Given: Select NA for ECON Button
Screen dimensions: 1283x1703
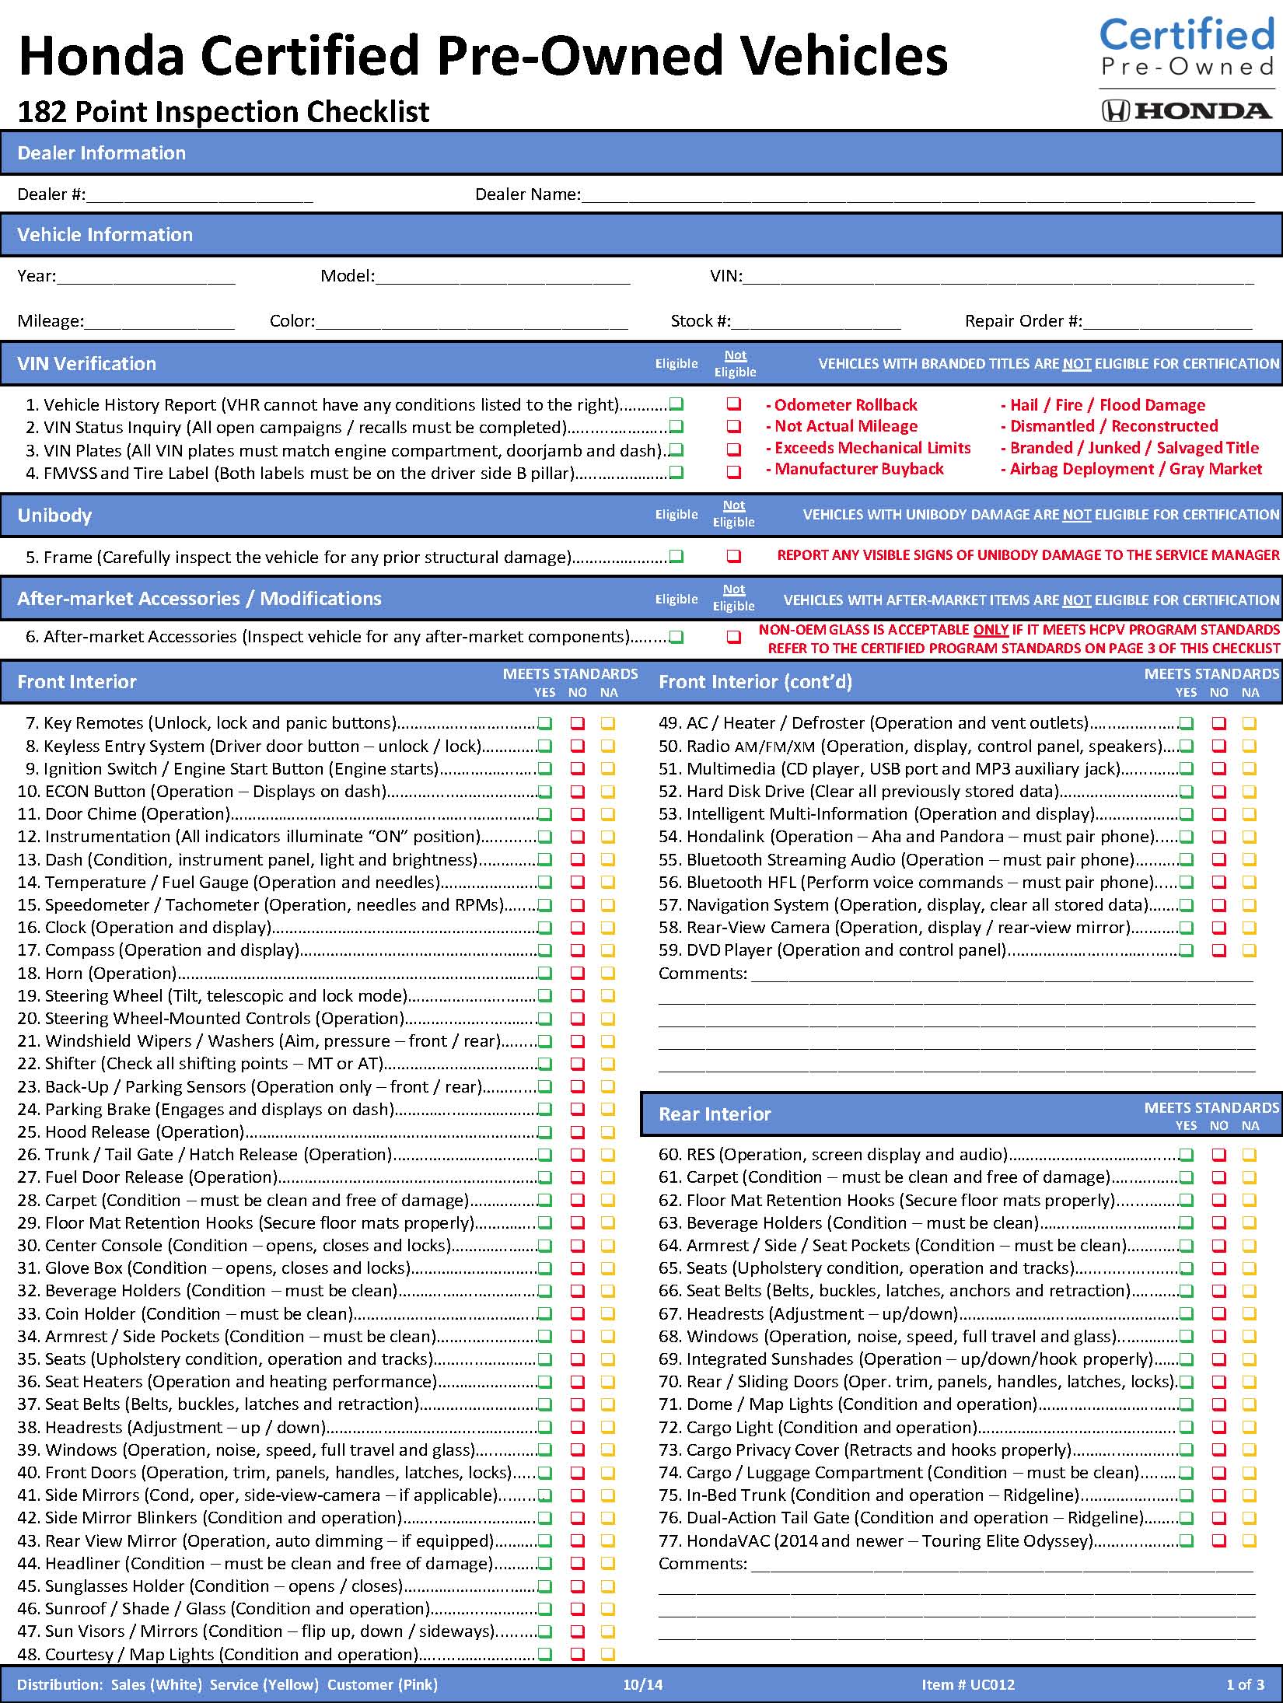Looking at the screenshot, I should coord(608,792).
